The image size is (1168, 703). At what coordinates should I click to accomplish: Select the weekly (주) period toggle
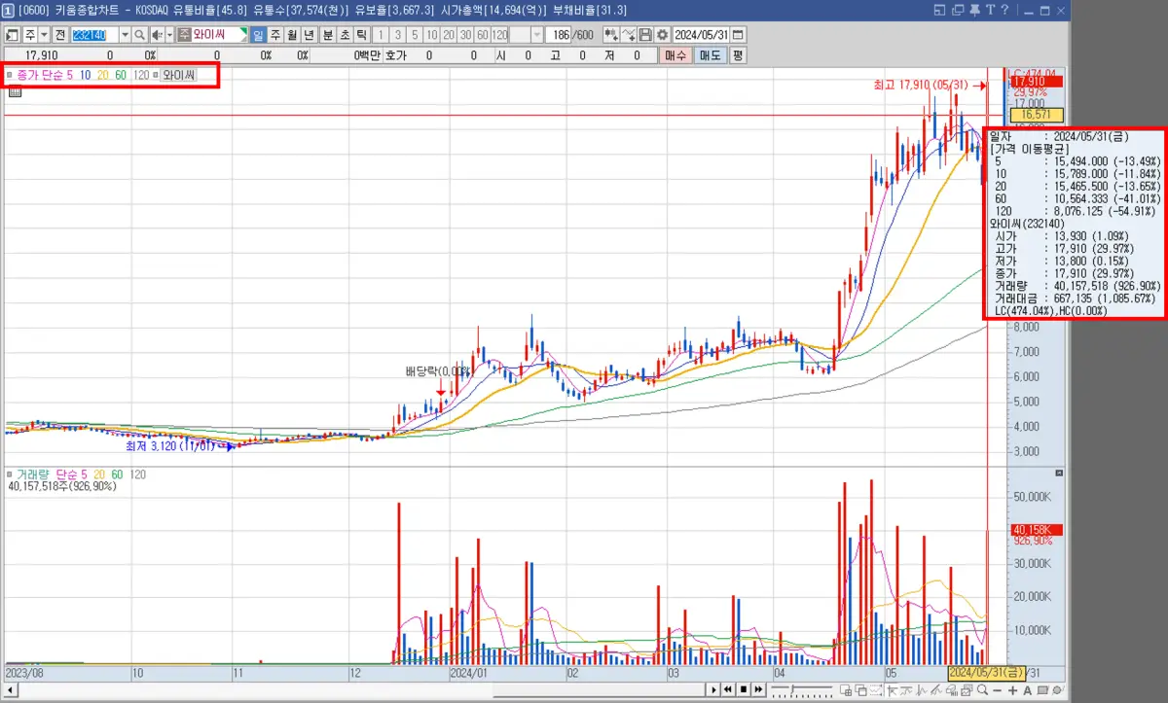click(x=275, y=34)
